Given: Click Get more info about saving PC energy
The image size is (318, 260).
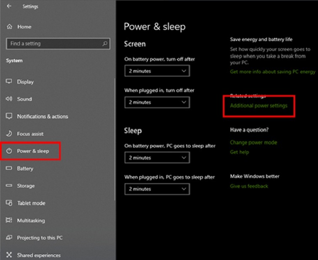Looking at the screenshot, I should [273, 72].
